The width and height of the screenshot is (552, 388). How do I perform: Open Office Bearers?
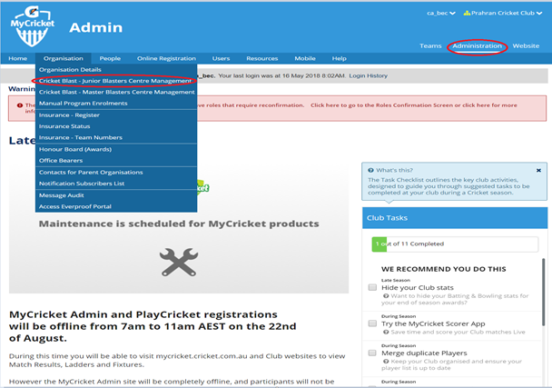pyautogui.click(x=116, y=161)
